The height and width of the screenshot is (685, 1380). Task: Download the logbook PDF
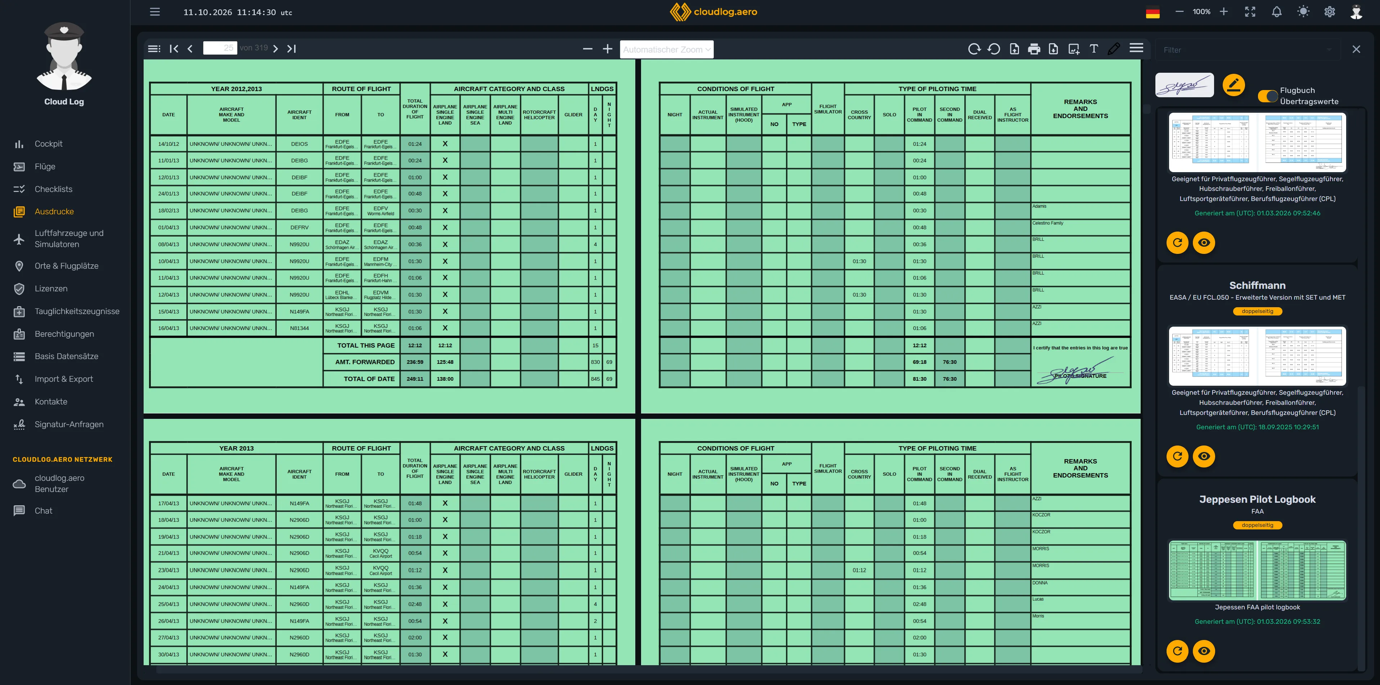[x=1053, y=49]
